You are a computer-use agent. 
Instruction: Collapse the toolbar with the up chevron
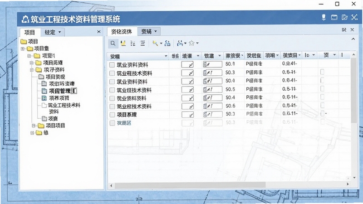(x=353, y=39)
